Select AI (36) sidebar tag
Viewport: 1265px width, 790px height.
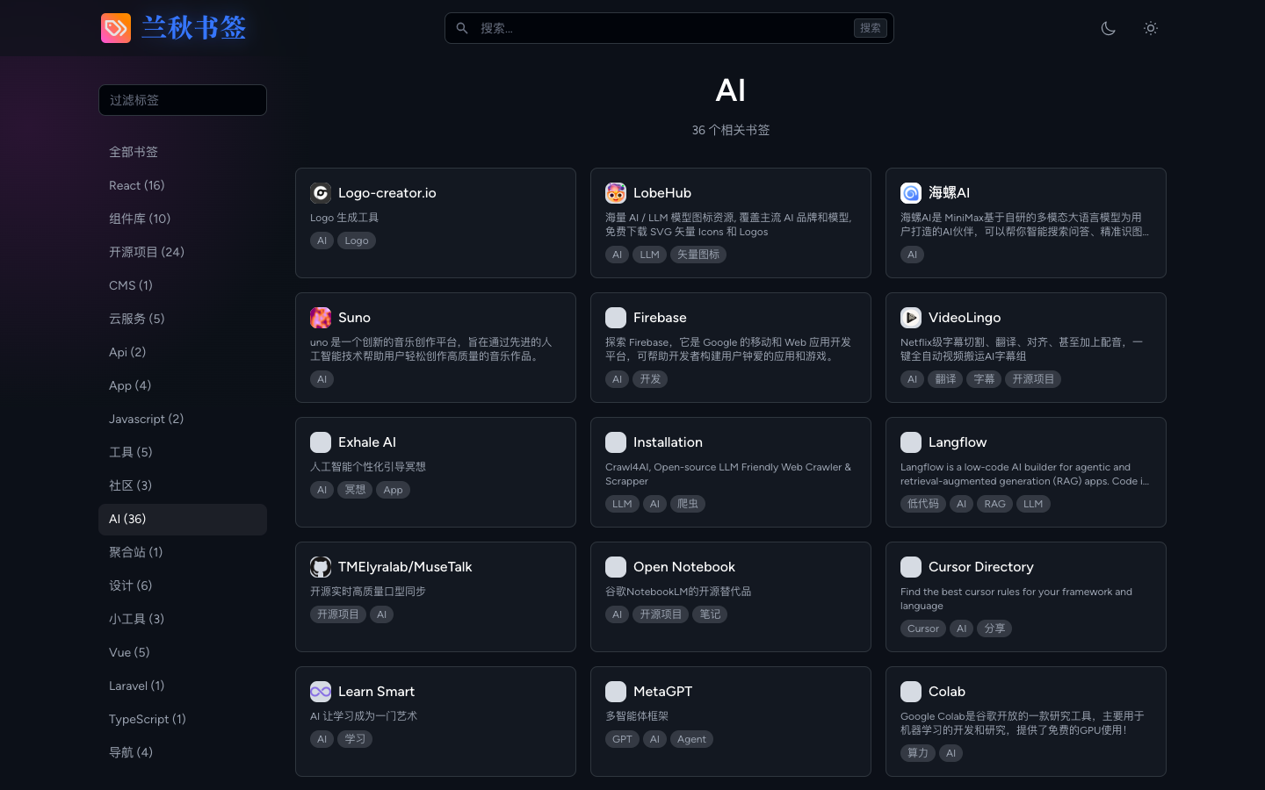183,519
